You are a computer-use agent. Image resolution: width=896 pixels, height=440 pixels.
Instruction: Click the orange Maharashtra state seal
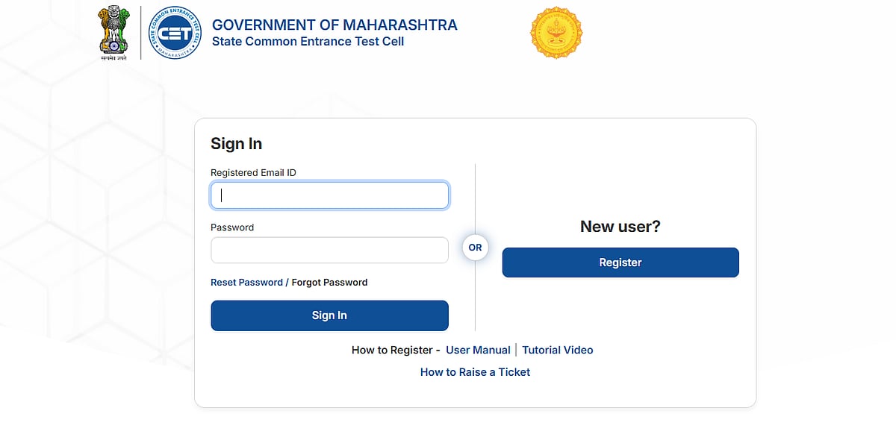click(x=556, y=33)
